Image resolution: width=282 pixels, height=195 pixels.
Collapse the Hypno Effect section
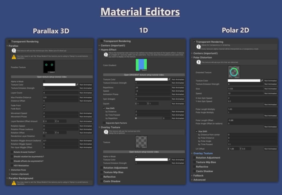click(x=99, y=50)
